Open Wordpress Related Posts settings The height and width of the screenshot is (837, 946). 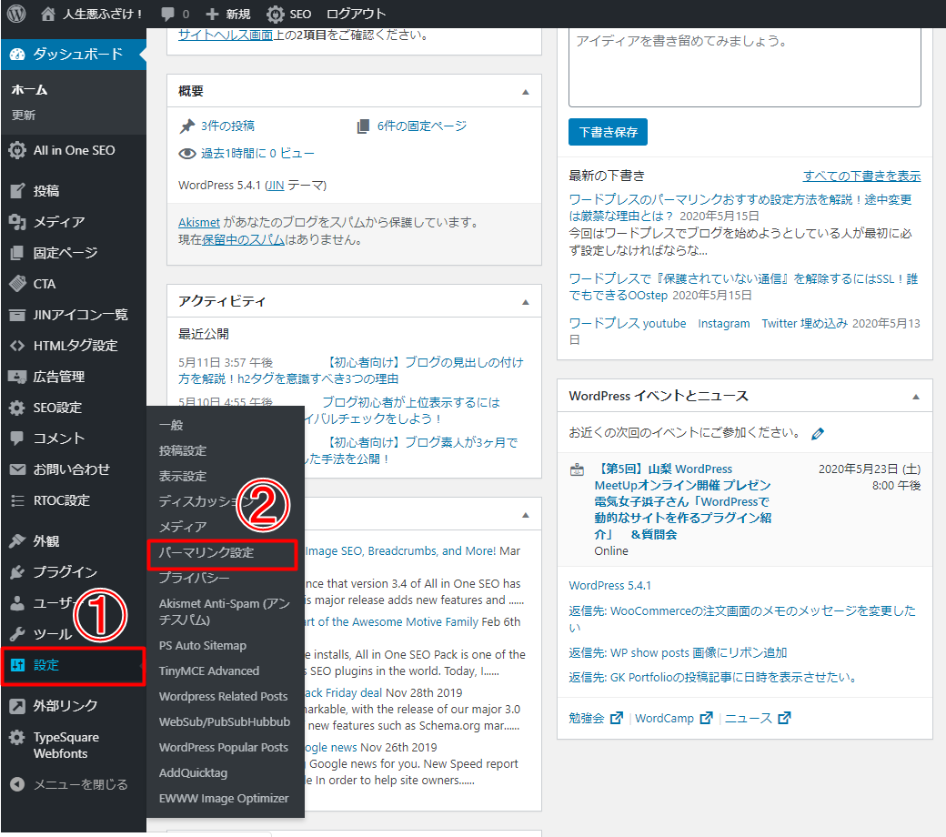pos(223,696)
